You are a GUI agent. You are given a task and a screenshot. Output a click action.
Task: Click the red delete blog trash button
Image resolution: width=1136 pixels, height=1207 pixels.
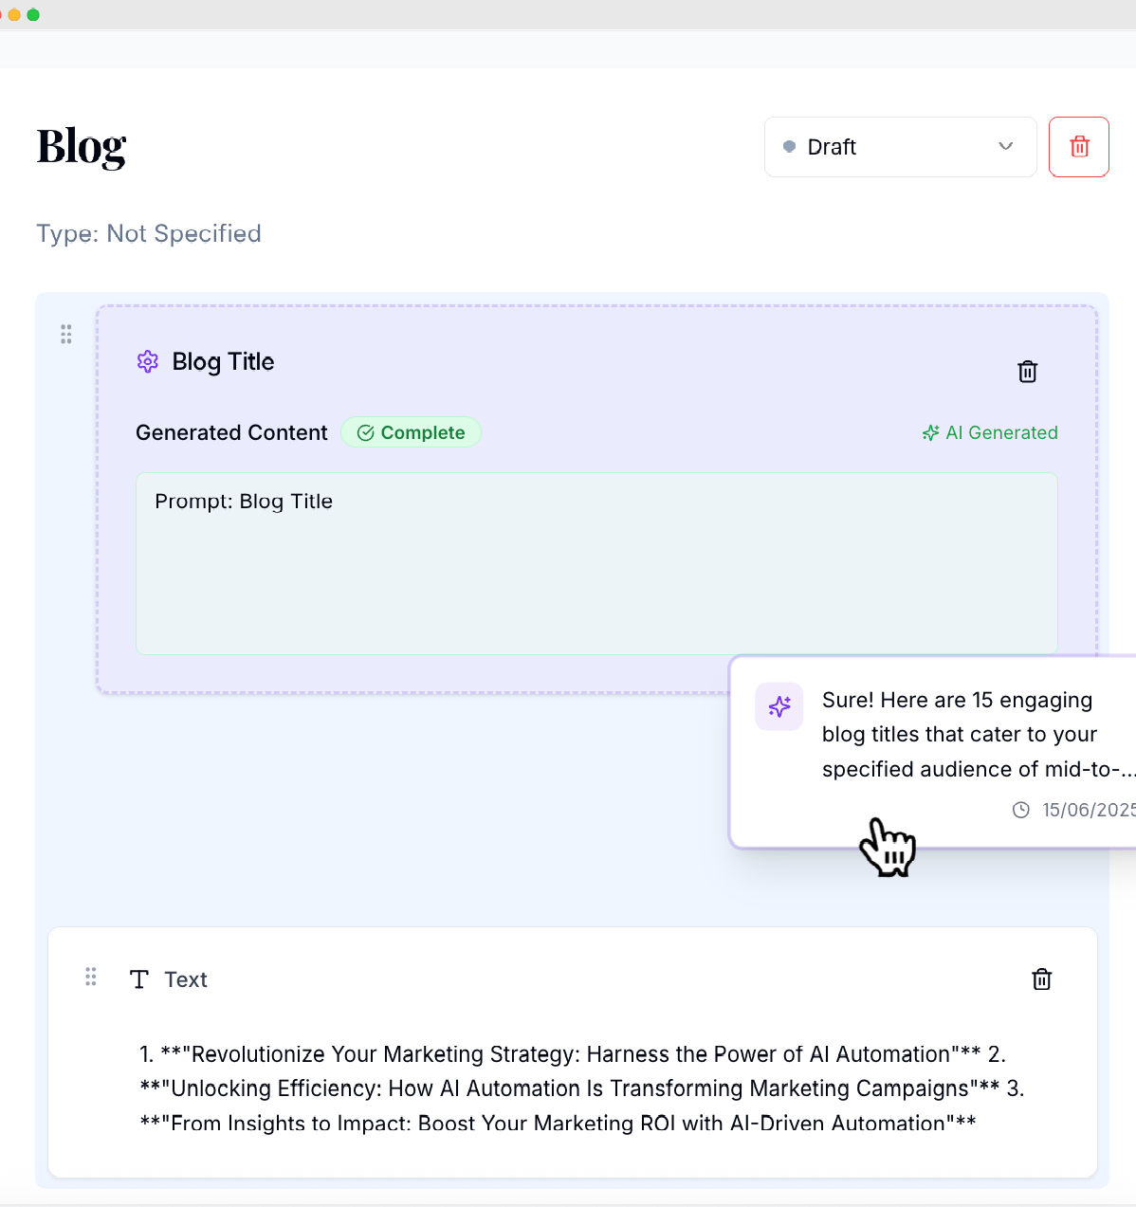[x=1079, y=147]
